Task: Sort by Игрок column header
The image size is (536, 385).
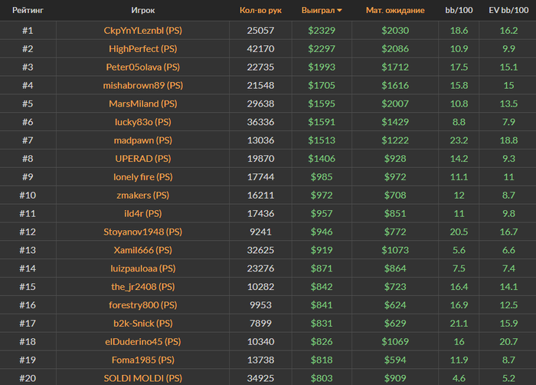Action: (143, 10)
